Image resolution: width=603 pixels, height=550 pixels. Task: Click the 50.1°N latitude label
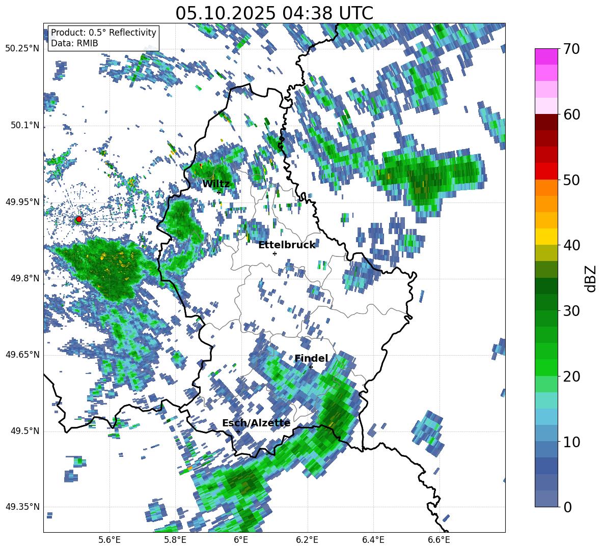pos(25,126)
